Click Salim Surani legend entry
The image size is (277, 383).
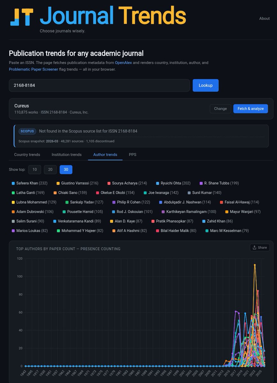[28, 221]
